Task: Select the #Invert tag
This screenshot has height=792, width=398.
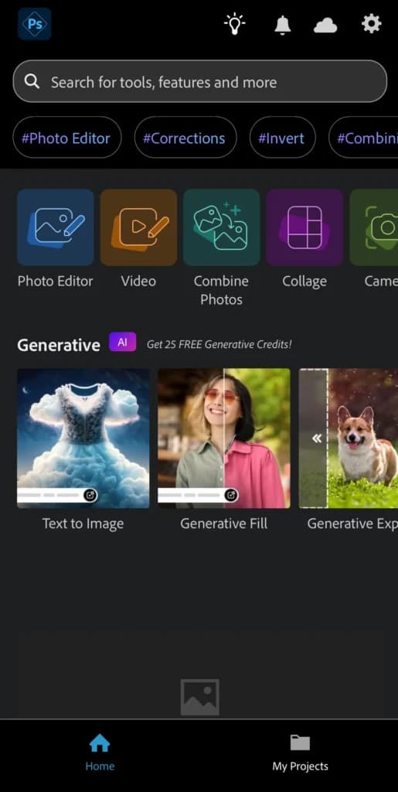Action: click(283, 138)
